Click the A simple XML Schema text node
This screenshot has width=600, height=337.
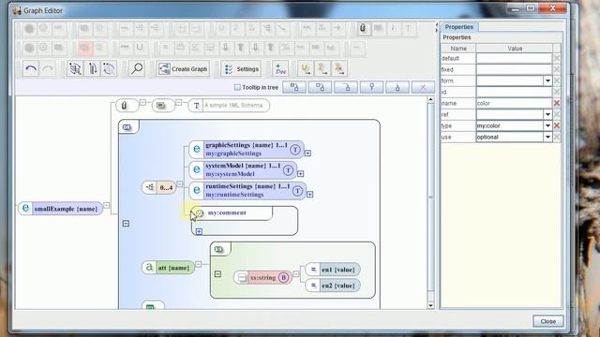(229, 106)
